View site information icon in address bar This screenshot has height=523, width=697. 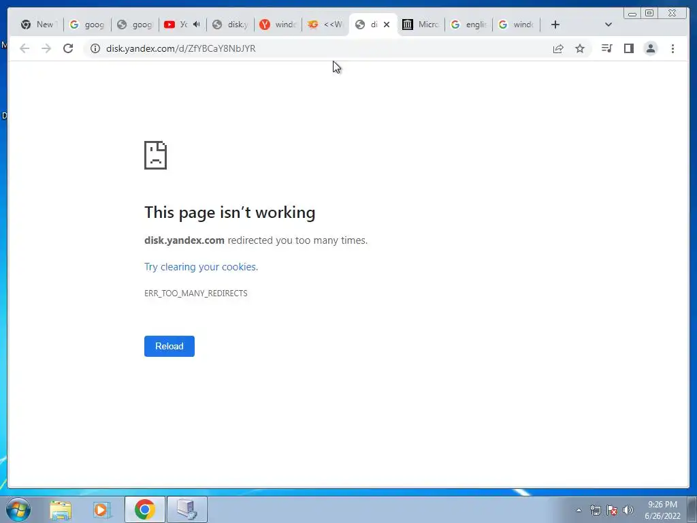[95, 48]
